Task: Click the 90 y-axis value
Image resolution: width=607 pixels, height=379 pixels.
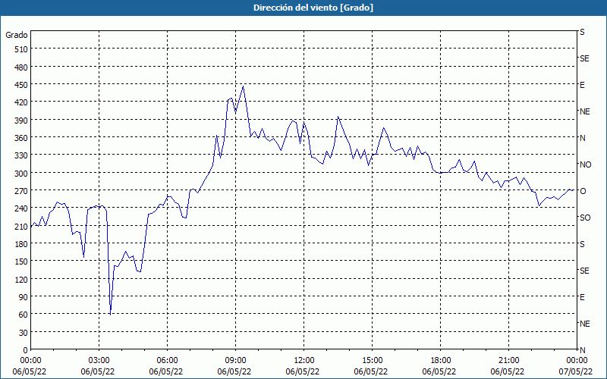Action: tap(24, 297)
